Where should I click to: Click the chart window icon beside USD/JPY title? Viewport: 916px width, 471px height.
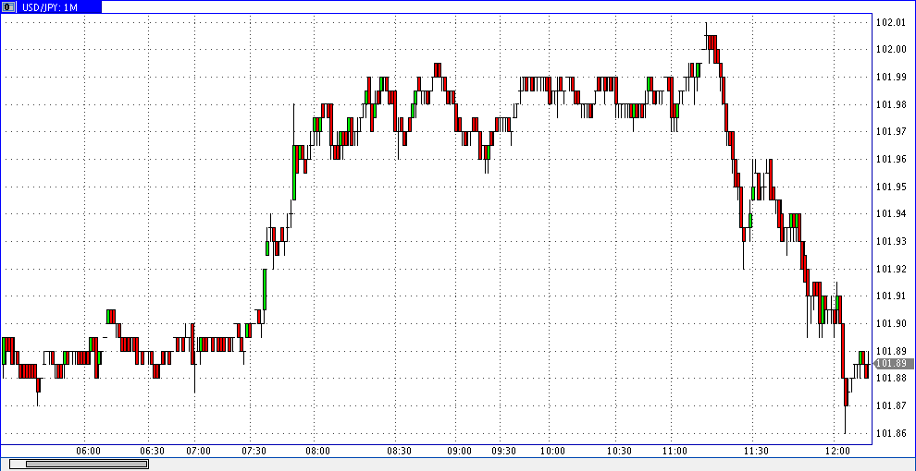point(7,6)
